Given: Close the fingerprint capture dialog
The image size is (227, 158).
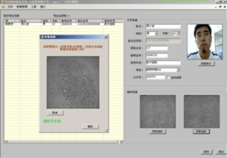Looking at the screenshot, I should [106, 37].
